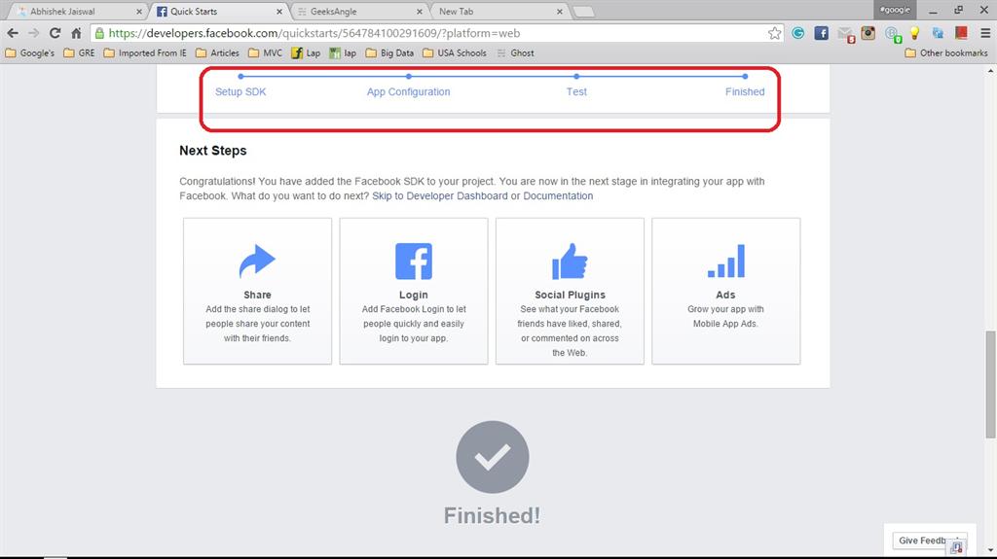Screen dimensions: 997x559
Task: Click the Share arrow icon
Action: pyautogui.click(x=257, y=262)
